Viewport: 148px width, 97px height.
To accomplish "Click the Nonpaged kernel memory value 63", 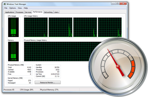I will click(x=30, y=83).
